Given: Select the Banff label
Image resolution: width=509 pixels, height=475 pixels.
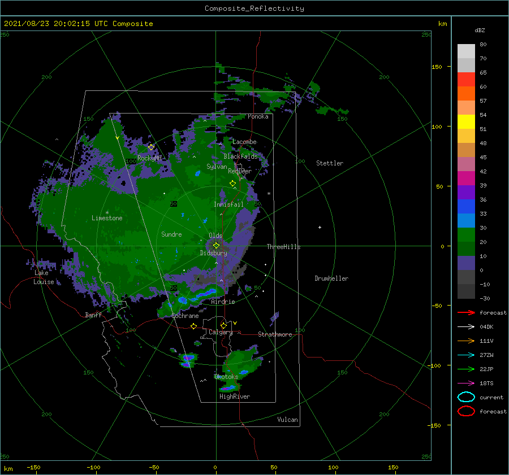Looking at the screenshot, I should (93, 315).
